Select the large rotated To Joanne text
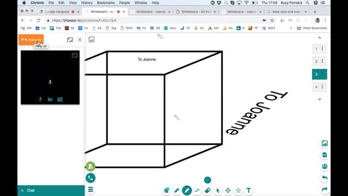The height and width of the screenshot is (196, 348). tap(257, 113)
